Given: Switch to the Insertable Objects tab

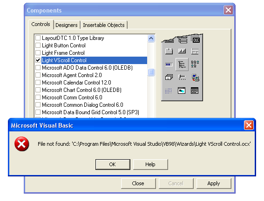Looking at the screenshot, I should pyautogui.click(x=104, y=25).
